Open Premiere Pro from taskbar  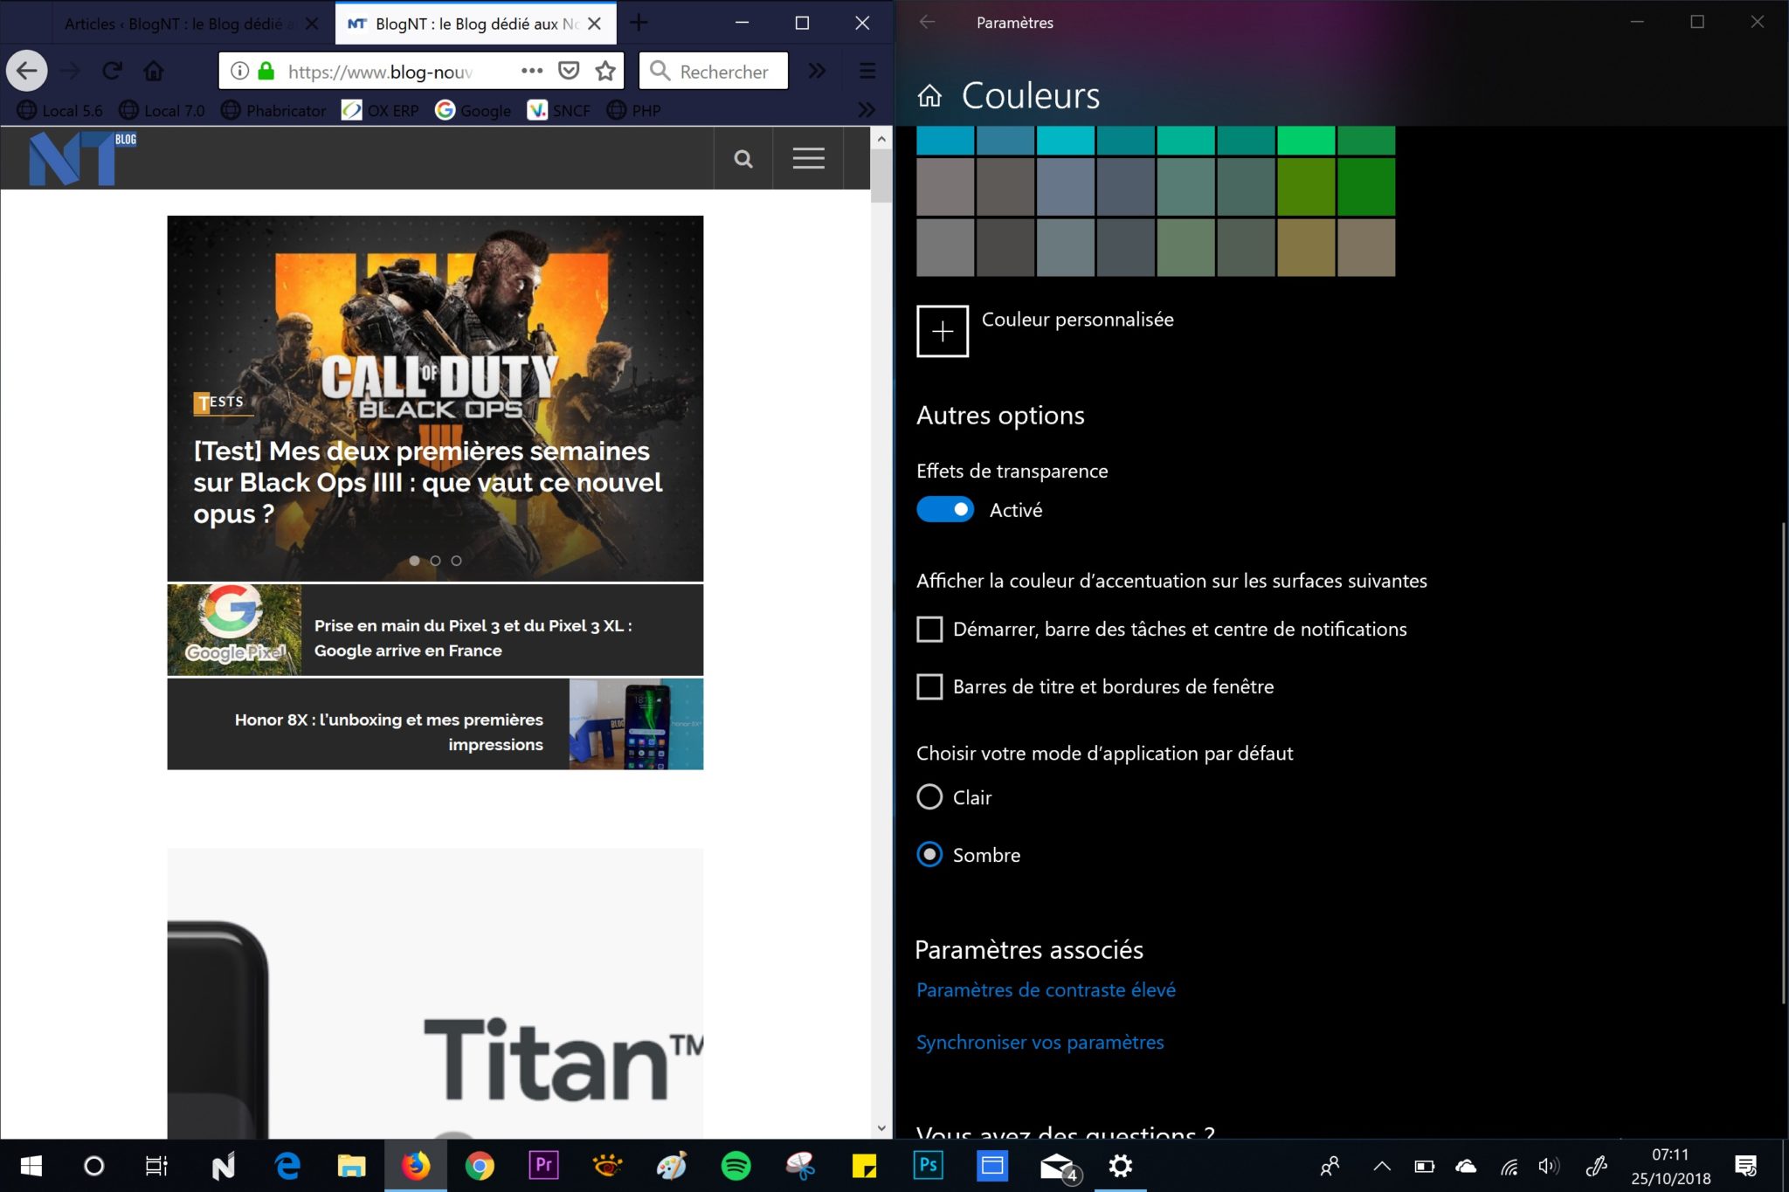[x=543, y=1166]
